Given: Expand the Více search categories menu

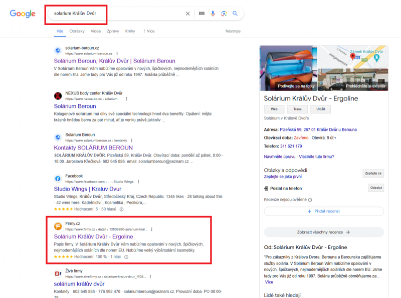Looking at the screenshot, I should (149, 31).
